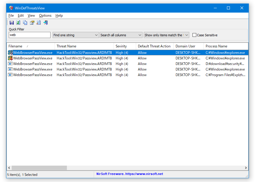Click the scroll left arrow
This screenshot has width=255, height=182.
[x=9, y=168]
